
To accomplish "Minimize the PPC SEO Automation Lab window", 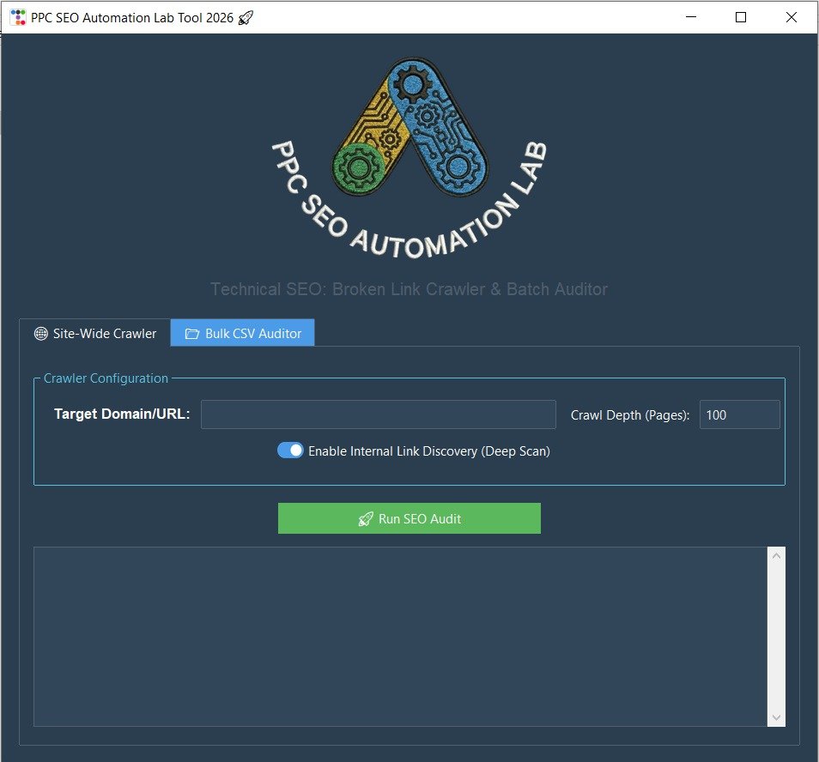I will tap(690, 16).
